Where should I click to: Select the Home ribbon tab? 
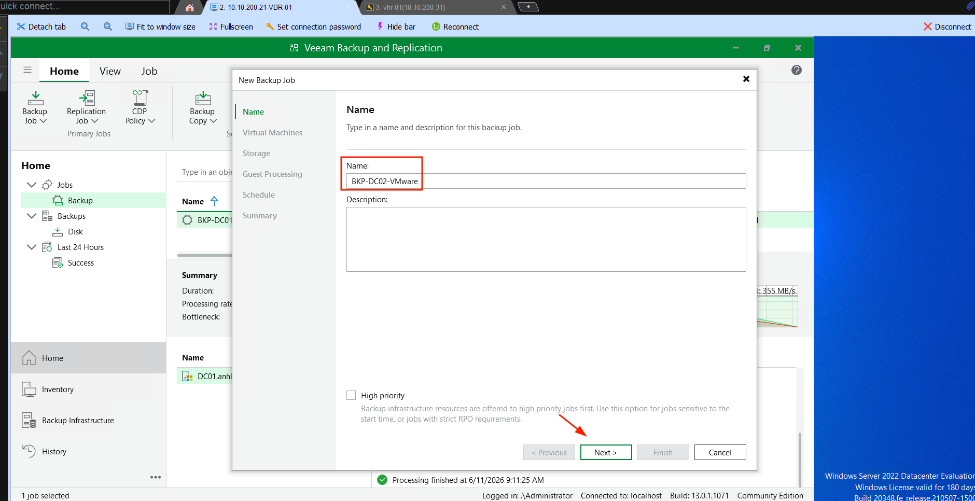point(64,71)
